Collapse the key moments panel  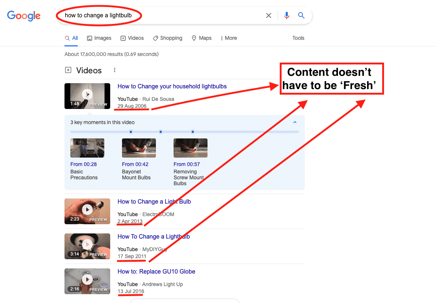click(x=295, y=122)
